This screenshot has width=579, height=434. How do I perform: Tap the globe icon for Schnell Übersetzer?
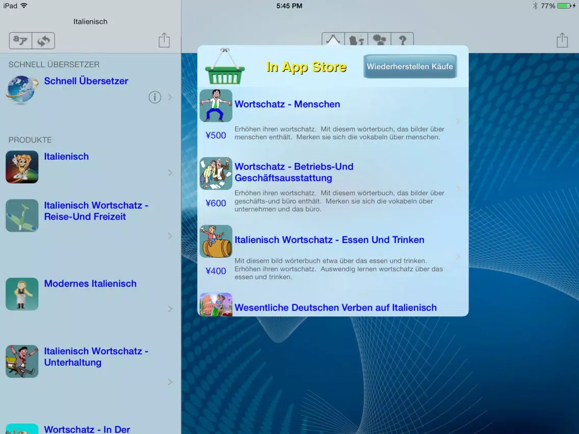pyautogui.click(x=22, y=90)
